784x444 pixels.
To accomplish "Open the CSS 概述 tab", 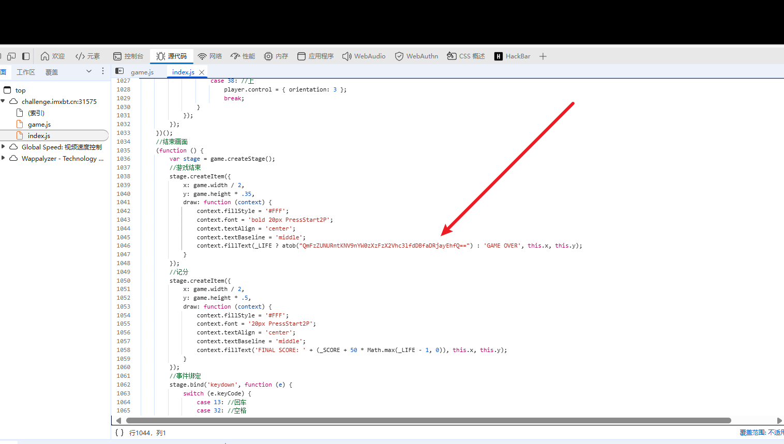I will click(x=466, y=56).
